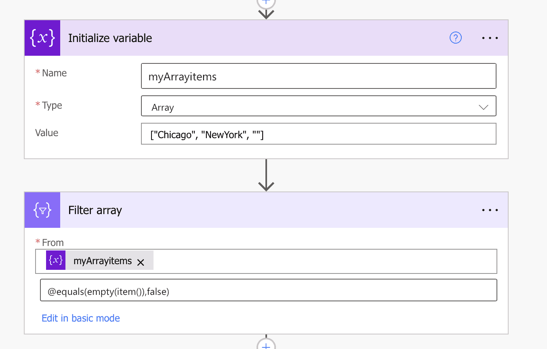
Task: Open the Filter array ellipsis menu
Action: coord(490,210)
